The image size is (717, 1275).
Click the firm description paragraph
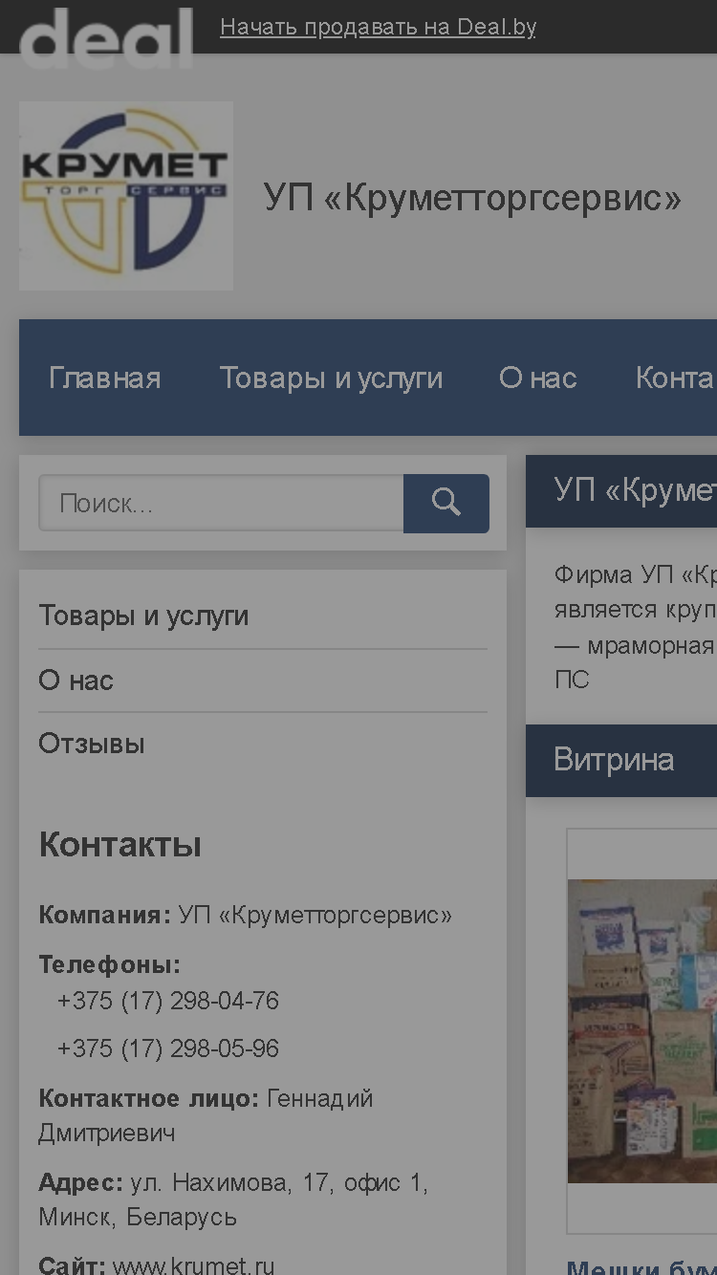coord(636,627)
